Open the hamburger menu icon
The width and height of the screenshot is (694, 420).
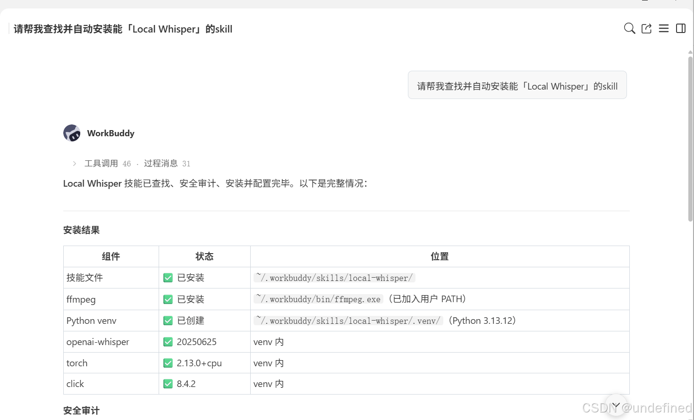[x=664, y=29]
